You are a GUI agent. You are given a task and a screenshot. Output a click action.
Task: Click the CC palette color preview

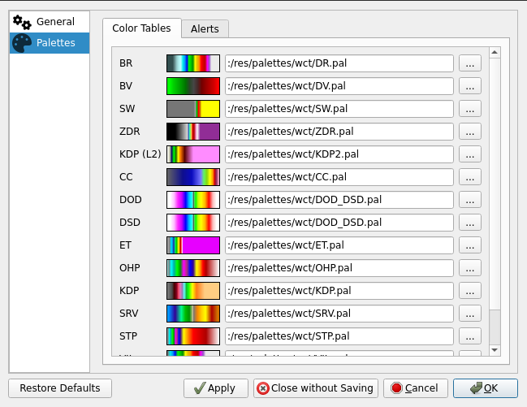click(193, 177)
